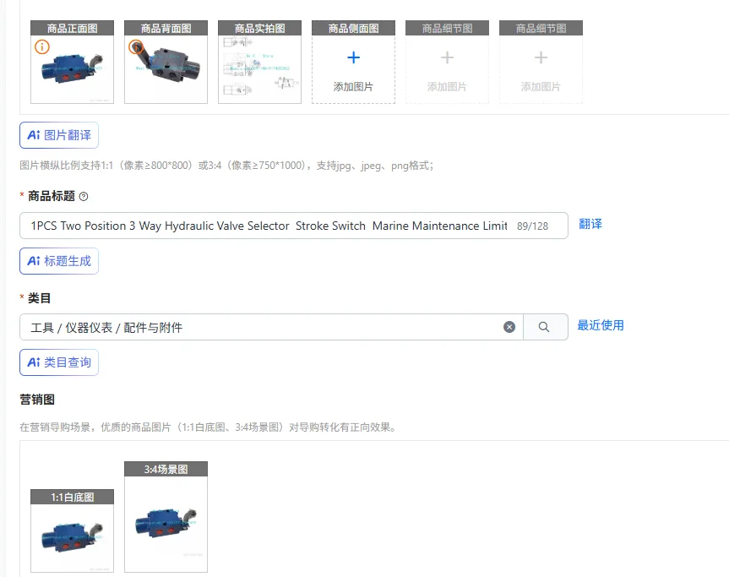Click the 商品侧面图 header label
The height and width of the screenshot is (577, 729).
[353, 29]
